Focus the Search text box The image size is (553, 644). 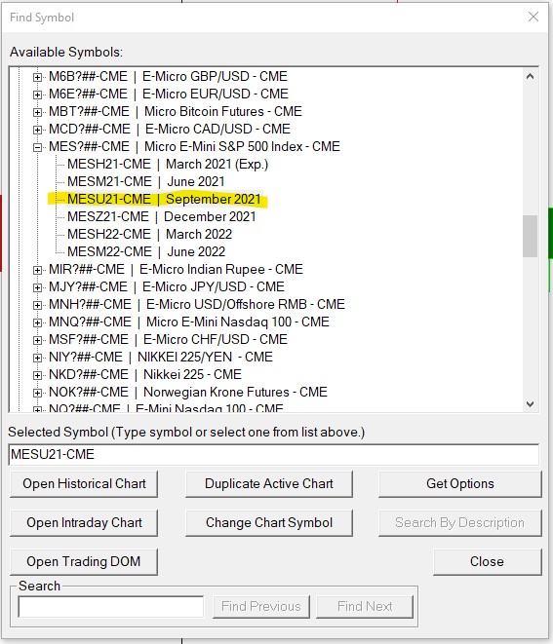(x=111, y=607)
